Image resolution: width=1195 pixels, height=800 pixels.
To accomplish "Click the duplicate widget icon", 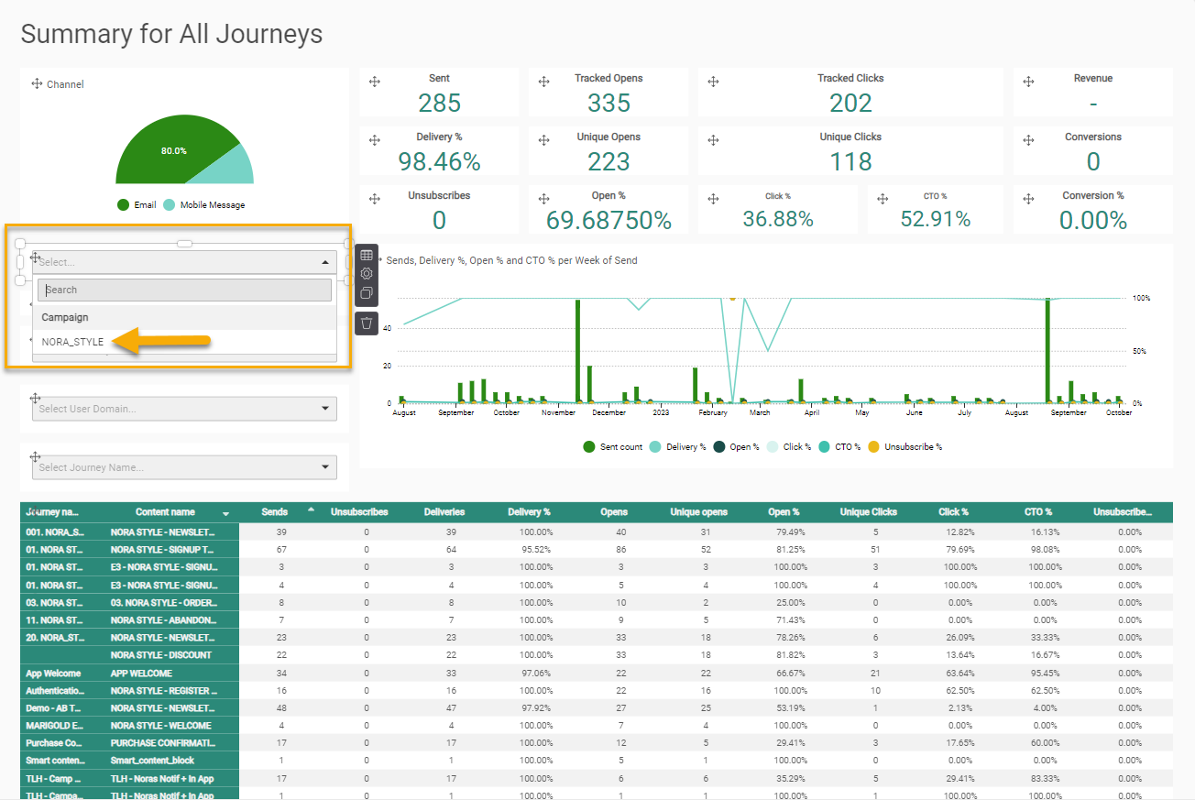I will point(367,293).
